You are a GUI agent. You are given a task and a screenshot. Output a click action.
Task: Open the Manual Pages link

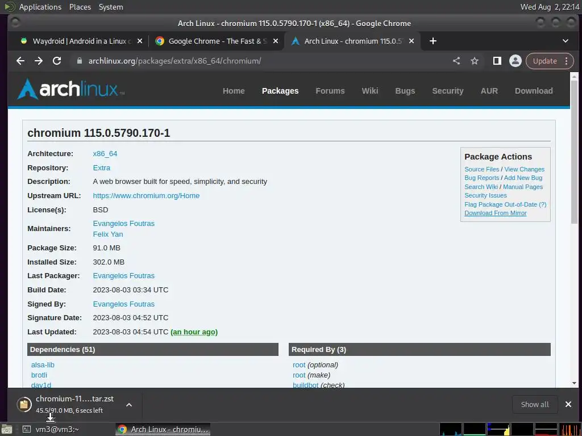click(523, 186)
